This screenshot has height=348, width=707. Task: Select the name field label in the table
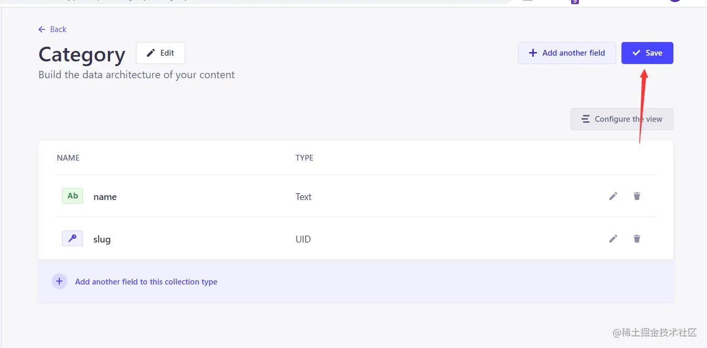point(105,197)
